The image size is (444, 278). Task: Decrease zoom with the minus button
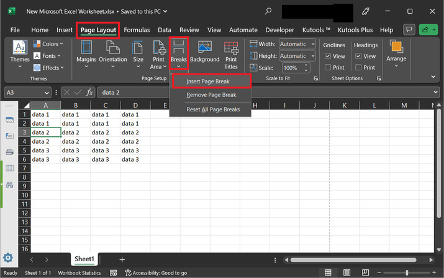(x=379, y=272)
